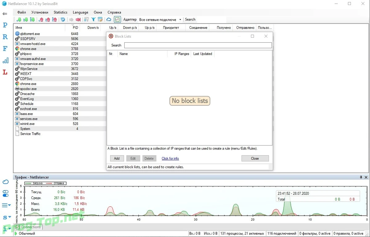Click the cloud icon in left sidebar
370x237 pixels.
pos(6,182)
